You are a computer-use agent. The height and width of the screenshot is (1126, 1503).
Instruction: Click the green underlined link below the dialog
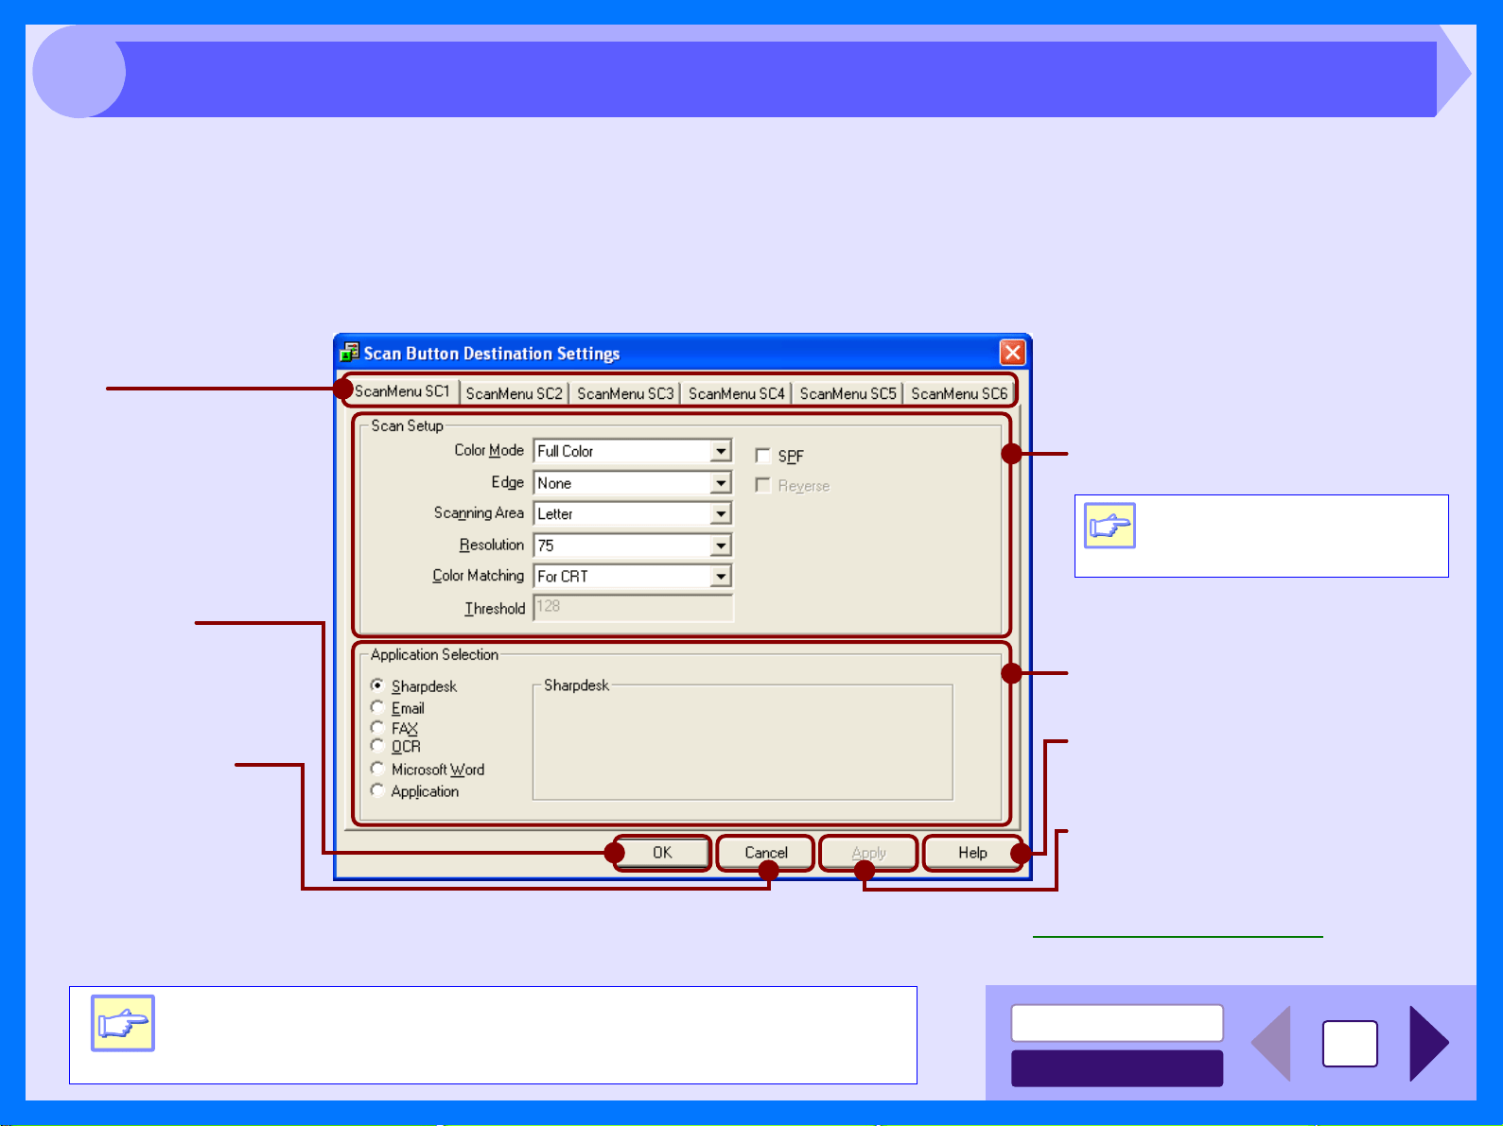pos(1178,935)
